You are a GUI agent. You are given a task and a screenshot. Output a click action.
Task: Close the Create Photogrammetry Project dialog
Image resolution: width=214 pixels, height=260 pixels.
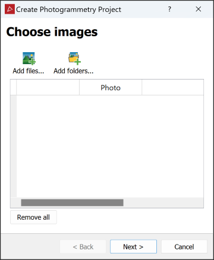tap(199, 9)
